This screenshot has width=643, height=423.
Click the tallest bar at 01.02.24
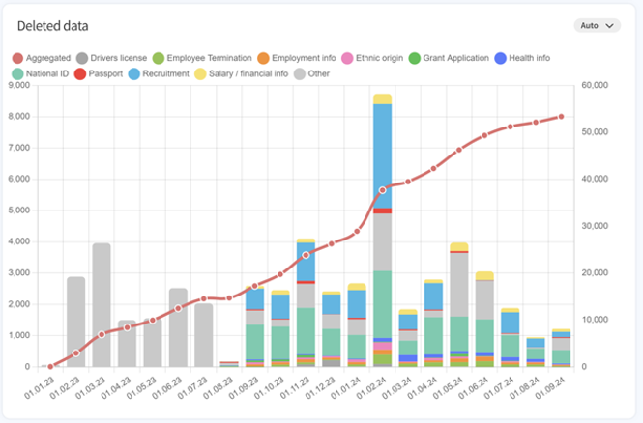pyautogui.click(x=382, y=232)
